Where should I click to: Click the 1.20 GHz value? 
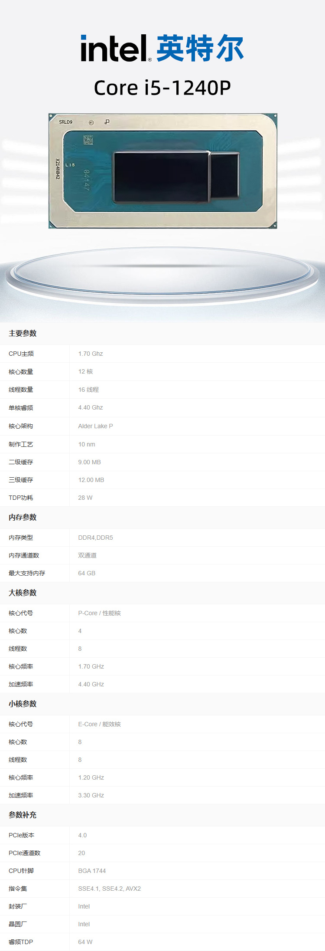click(91, 777)
